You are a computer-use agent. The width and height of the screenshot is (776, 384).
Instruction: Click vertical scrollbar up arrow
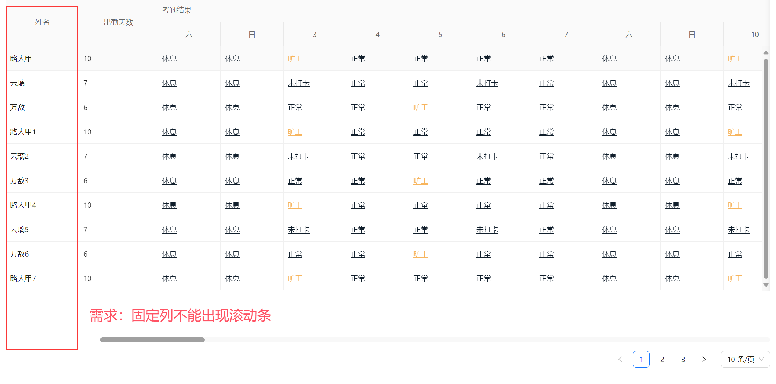point(766,53)
